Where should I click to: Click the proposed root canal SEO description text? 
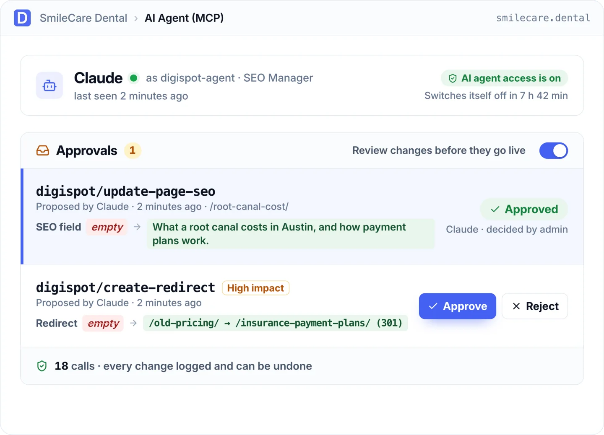291,234
